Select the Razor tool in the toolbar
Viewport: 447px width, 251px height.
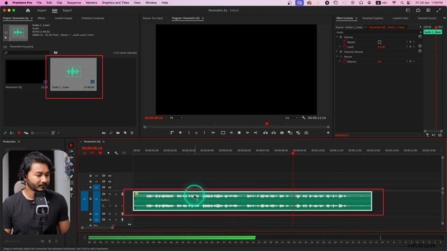coord(72,164)
